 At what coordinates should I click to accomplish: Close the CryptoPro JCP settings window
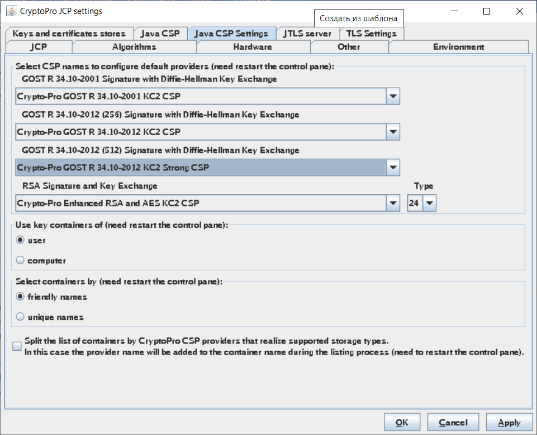coord(519,11)
